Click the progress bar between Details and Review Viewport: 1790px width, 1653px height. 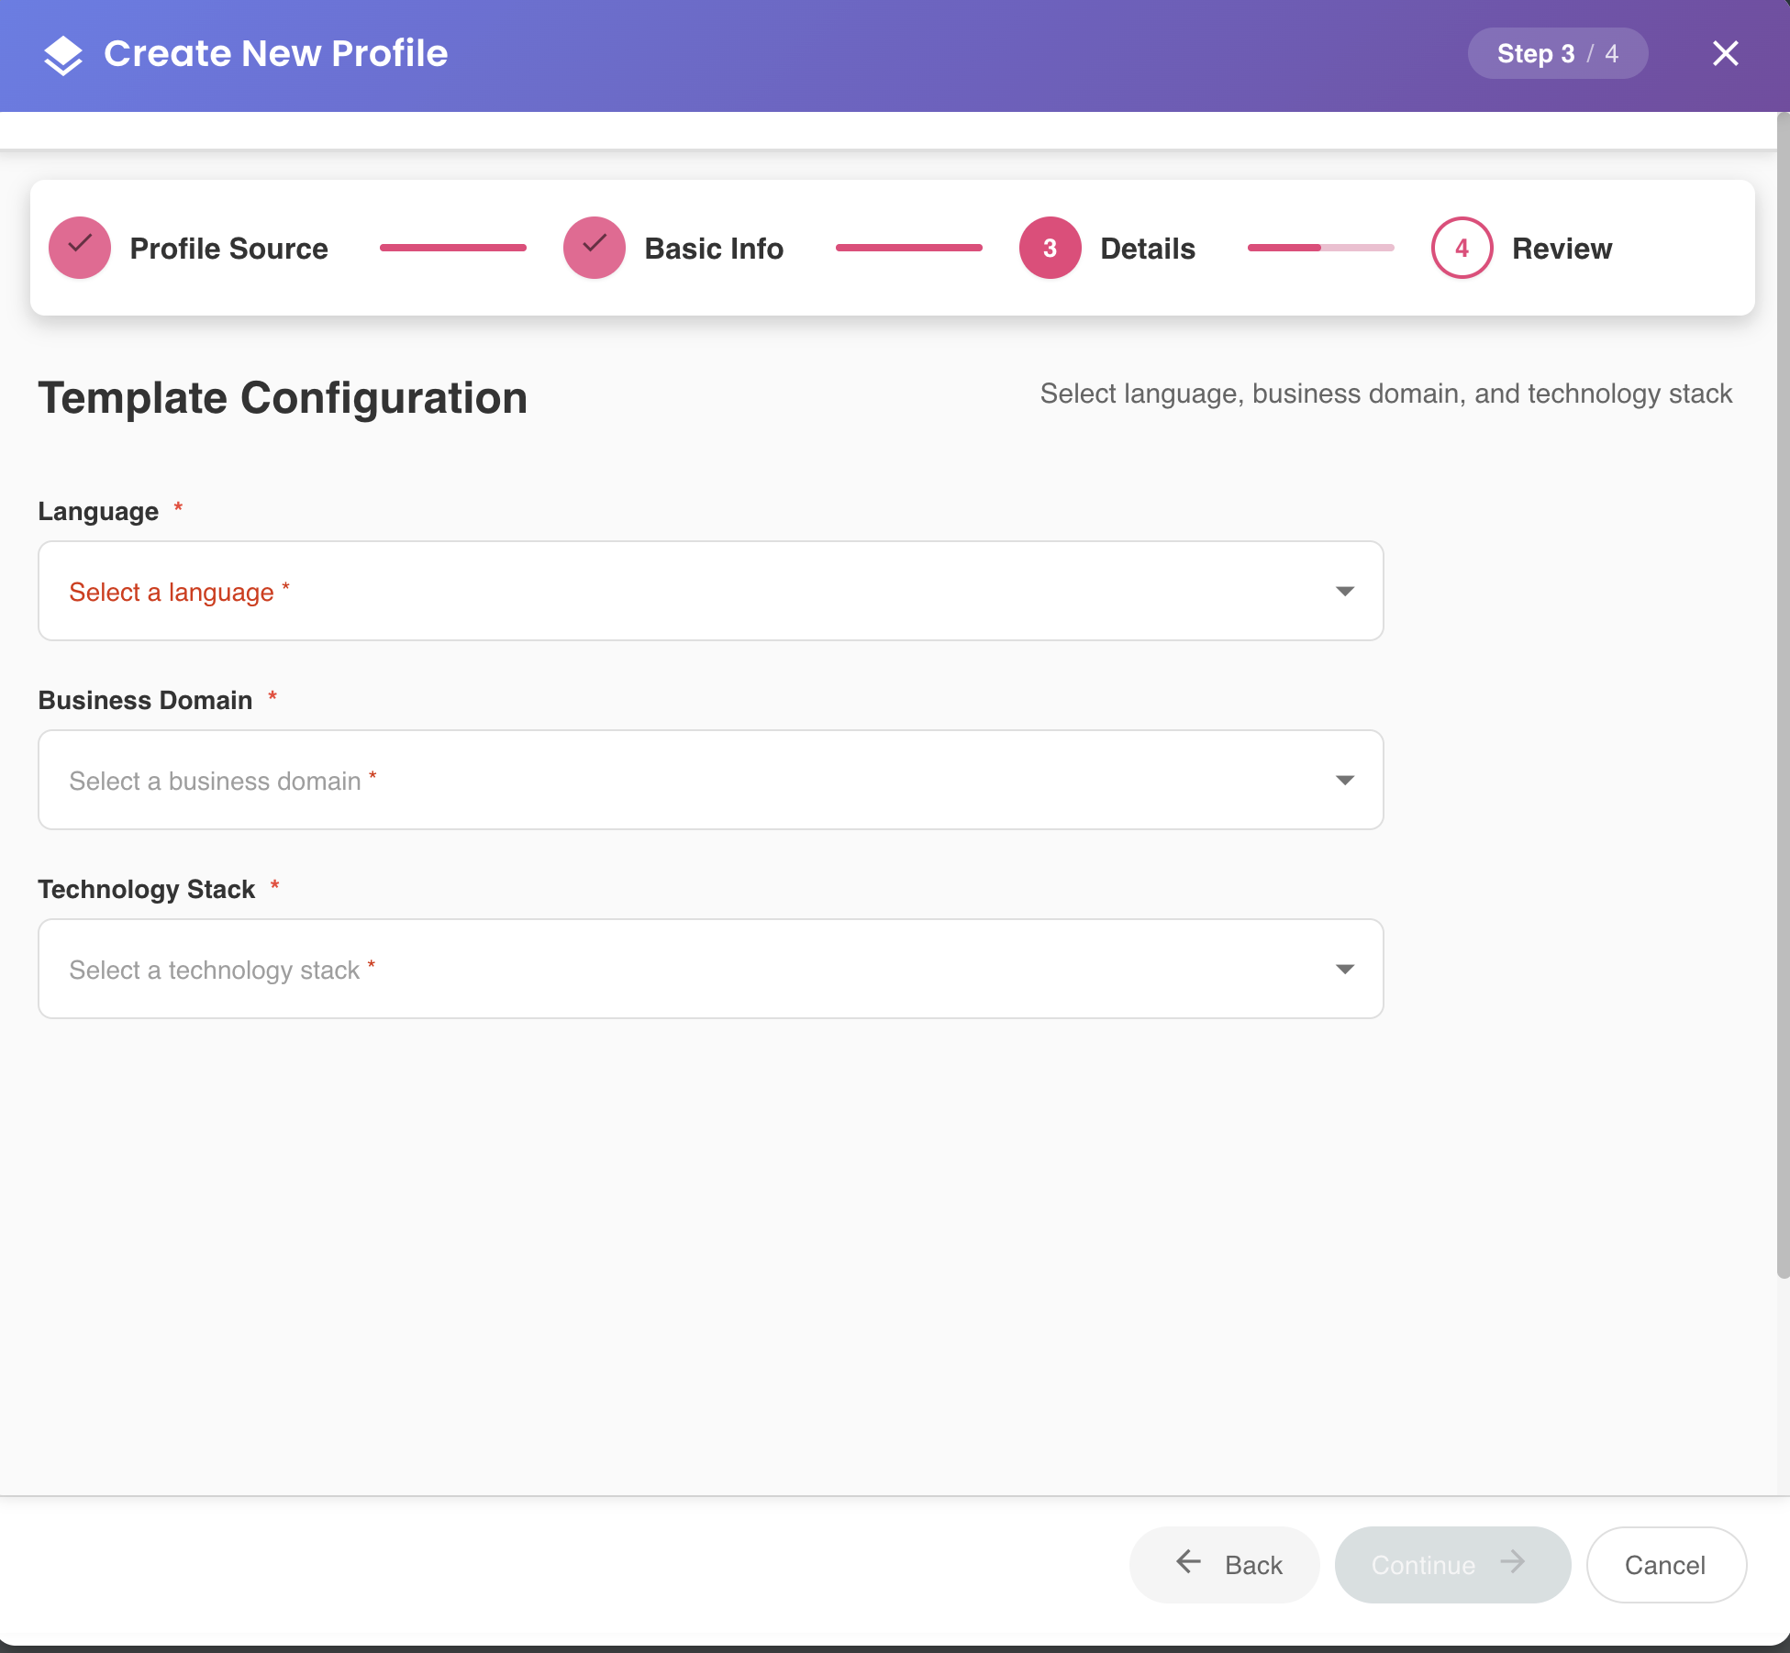click(x=1320, y=248)
